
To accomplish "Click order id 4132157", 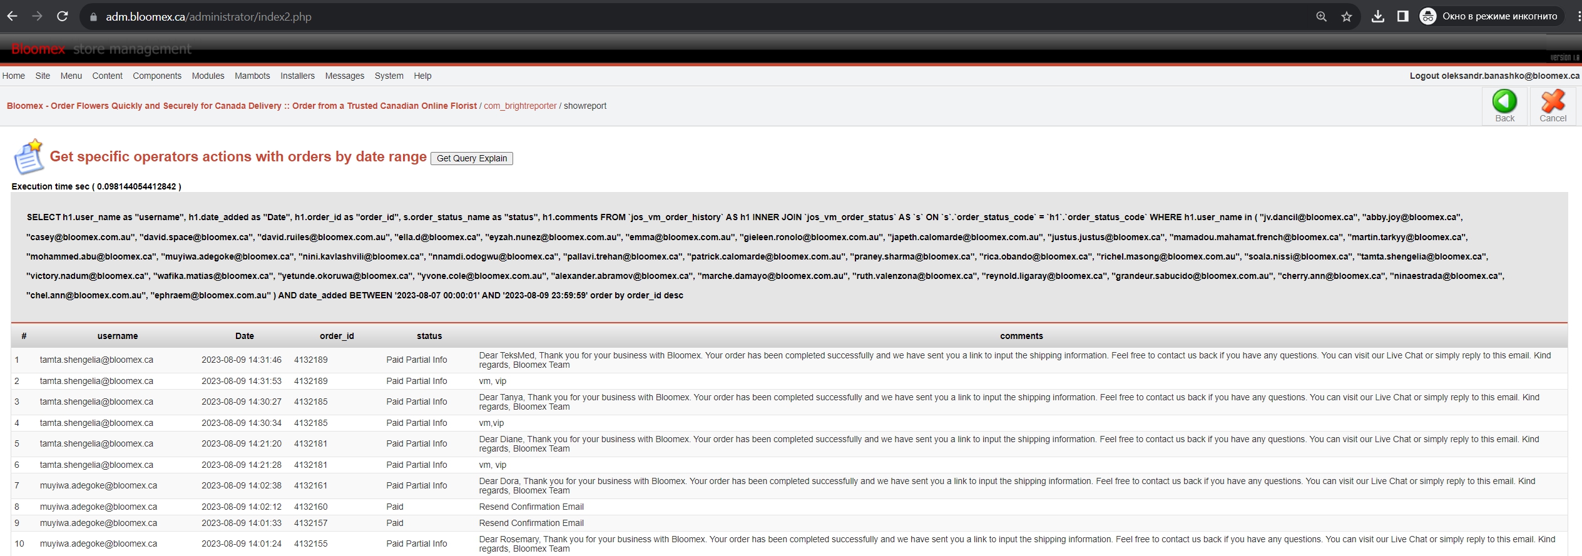I will [x=311, y=523].
